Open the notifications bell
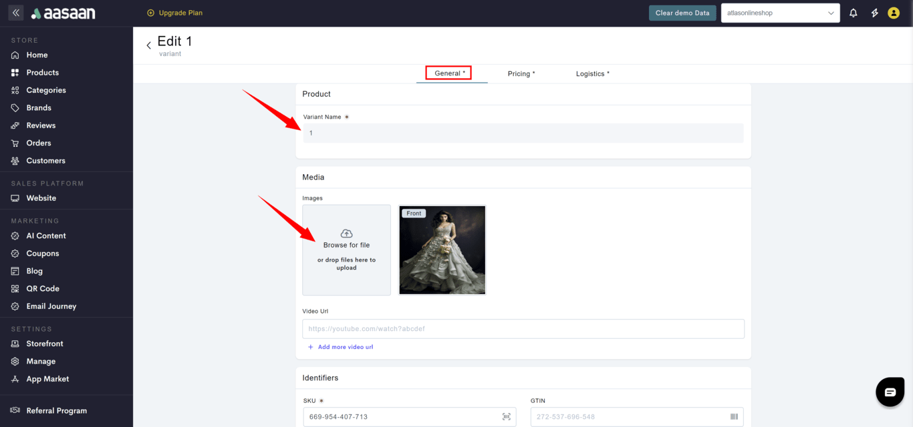Image resolution: width=913 pixels, height=427 pixels. (x=853, y=13)
